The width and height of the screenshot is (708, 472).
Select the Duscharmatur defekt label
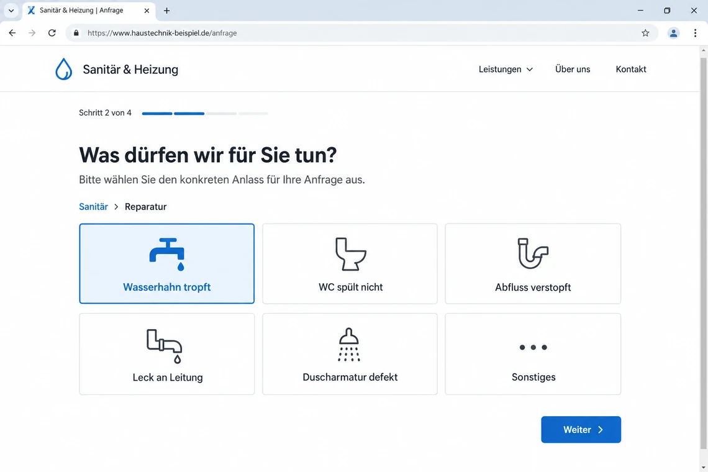tap(350, 377)
